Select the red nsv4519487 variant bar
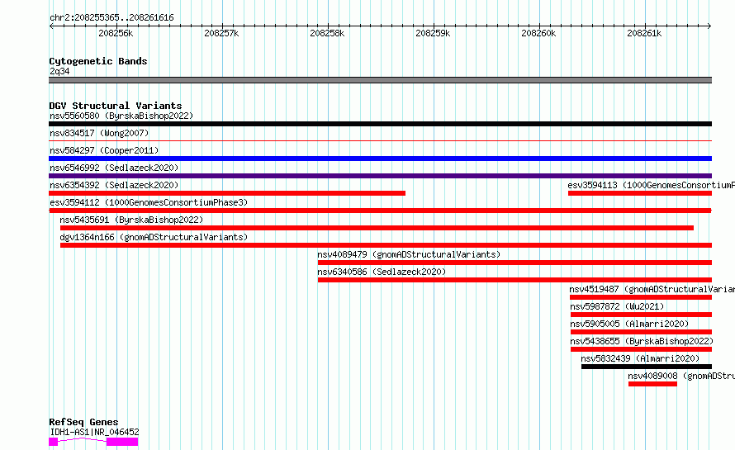The height and width of the screenshot is (450, 735). pyautogui.click(x=641, y=297)
